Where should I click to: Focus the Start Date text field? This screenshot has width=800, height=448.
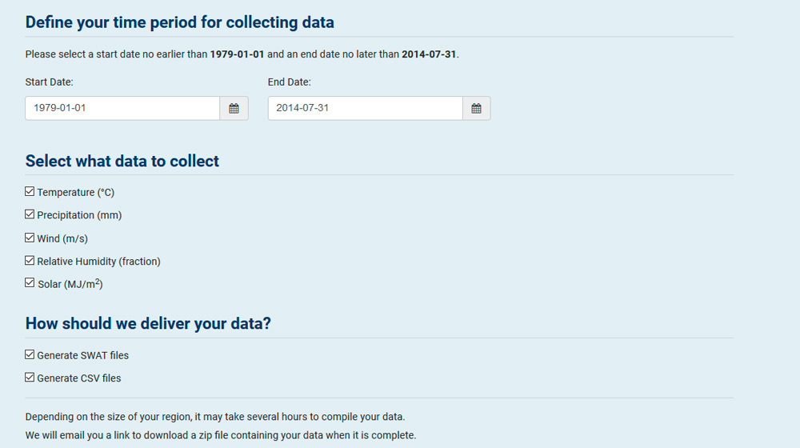[122, 108]
